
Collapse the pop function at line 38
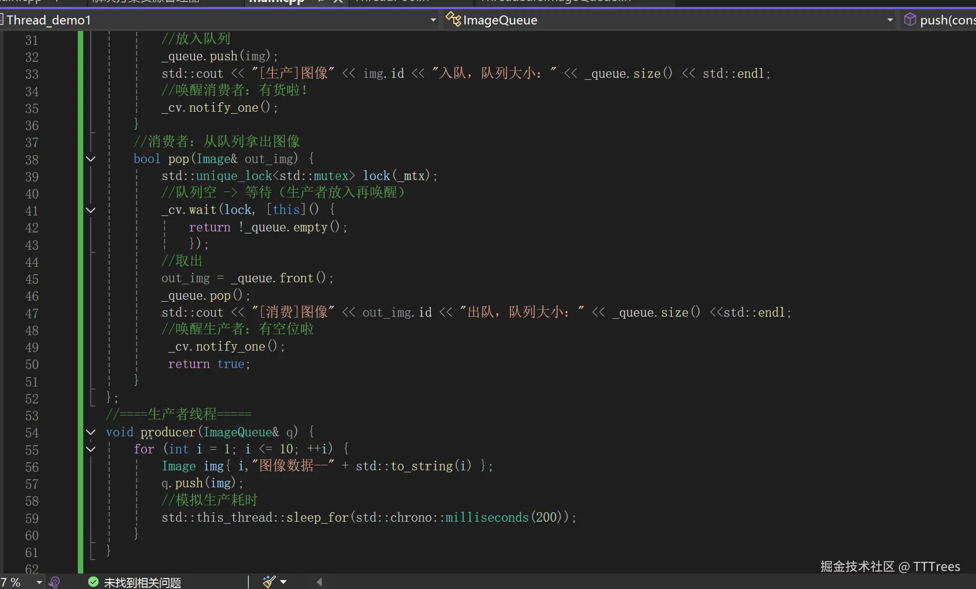pos(91,159)
